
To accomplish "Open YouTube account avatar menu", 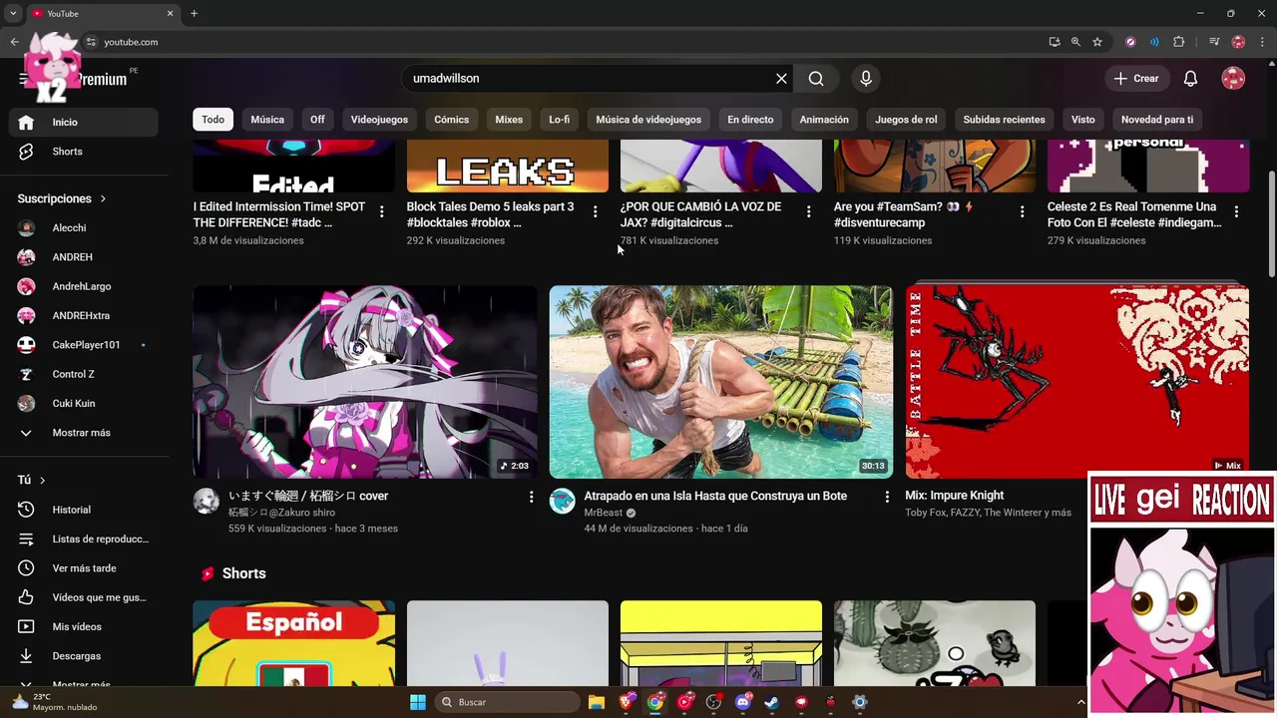I will pos(1233,78).
